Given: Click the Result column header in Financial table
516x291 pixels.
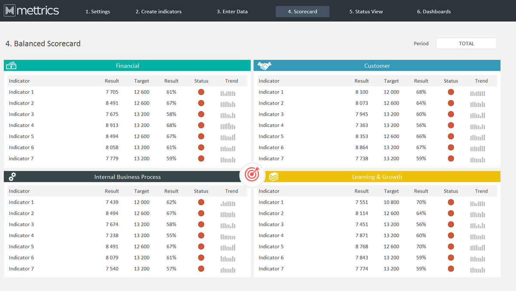Looking at the screenshot, I should 112,81.
